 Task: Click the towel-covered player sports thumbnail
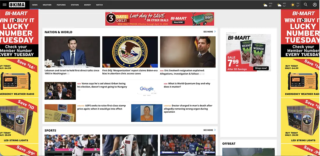pos(130,145)
